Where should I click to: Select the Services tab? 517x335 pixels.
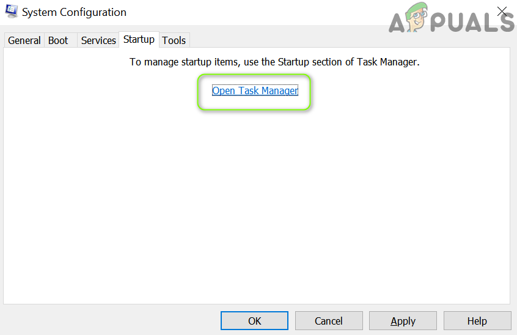(98, 40)
